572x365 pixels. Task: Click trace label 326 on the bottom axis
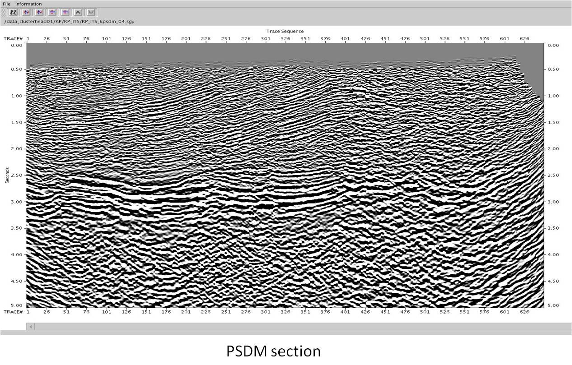[286, 312]
